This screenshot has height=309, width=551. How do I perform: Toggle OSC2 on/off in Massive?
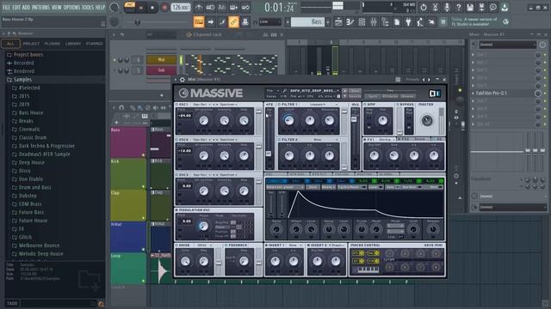click(x=176, y=139)
